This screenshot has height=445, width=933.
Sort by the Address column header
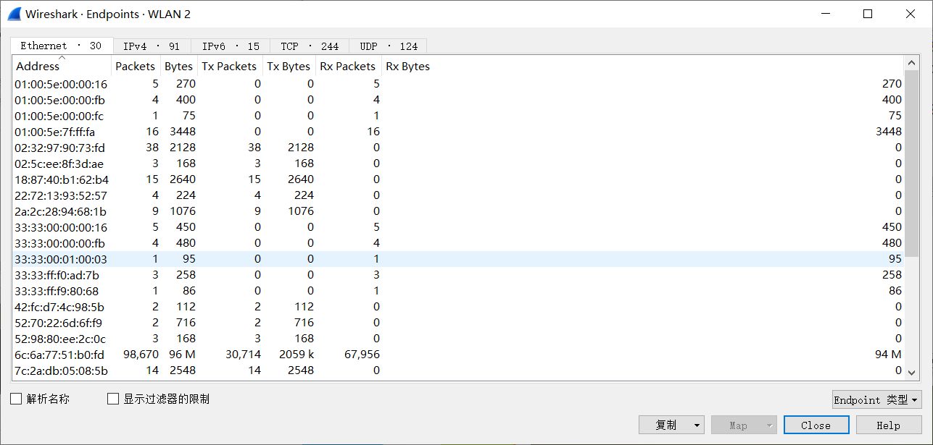tap(38, 67)
